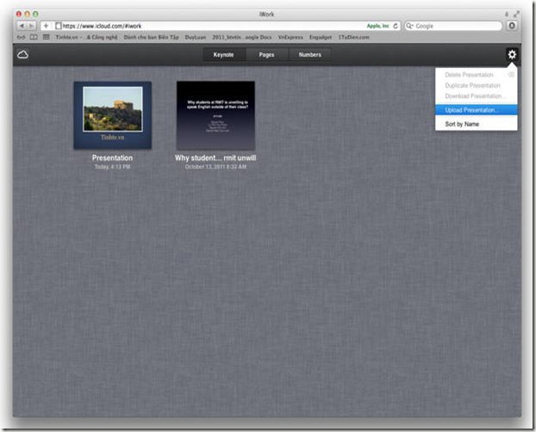The width and height of the screenshot is (536, 432).
Task: Choose Download Presentation menu entry
Action: 477,96
